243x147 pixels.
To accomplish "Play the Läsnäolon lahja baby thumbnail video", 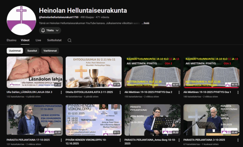I will [x=35, y=72].
